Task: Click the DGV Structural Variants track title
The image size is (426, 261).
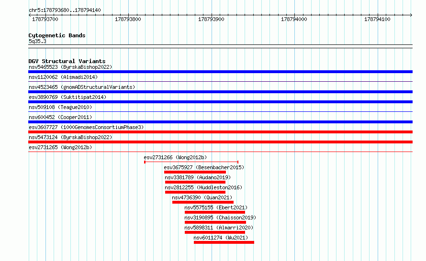Action: pyautogui.click(x=67, y=61)
